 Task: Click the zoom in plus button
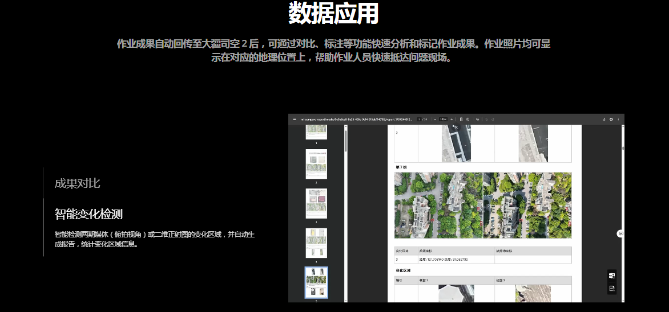coord(452,120)
